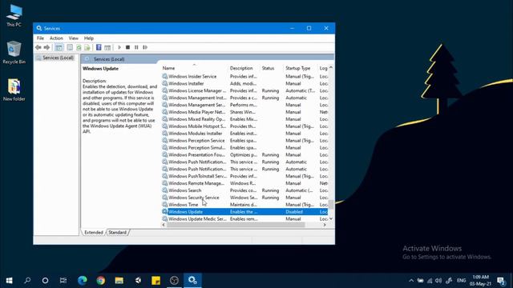Open File Explorer from taskbar

click(x=119, y=281)
